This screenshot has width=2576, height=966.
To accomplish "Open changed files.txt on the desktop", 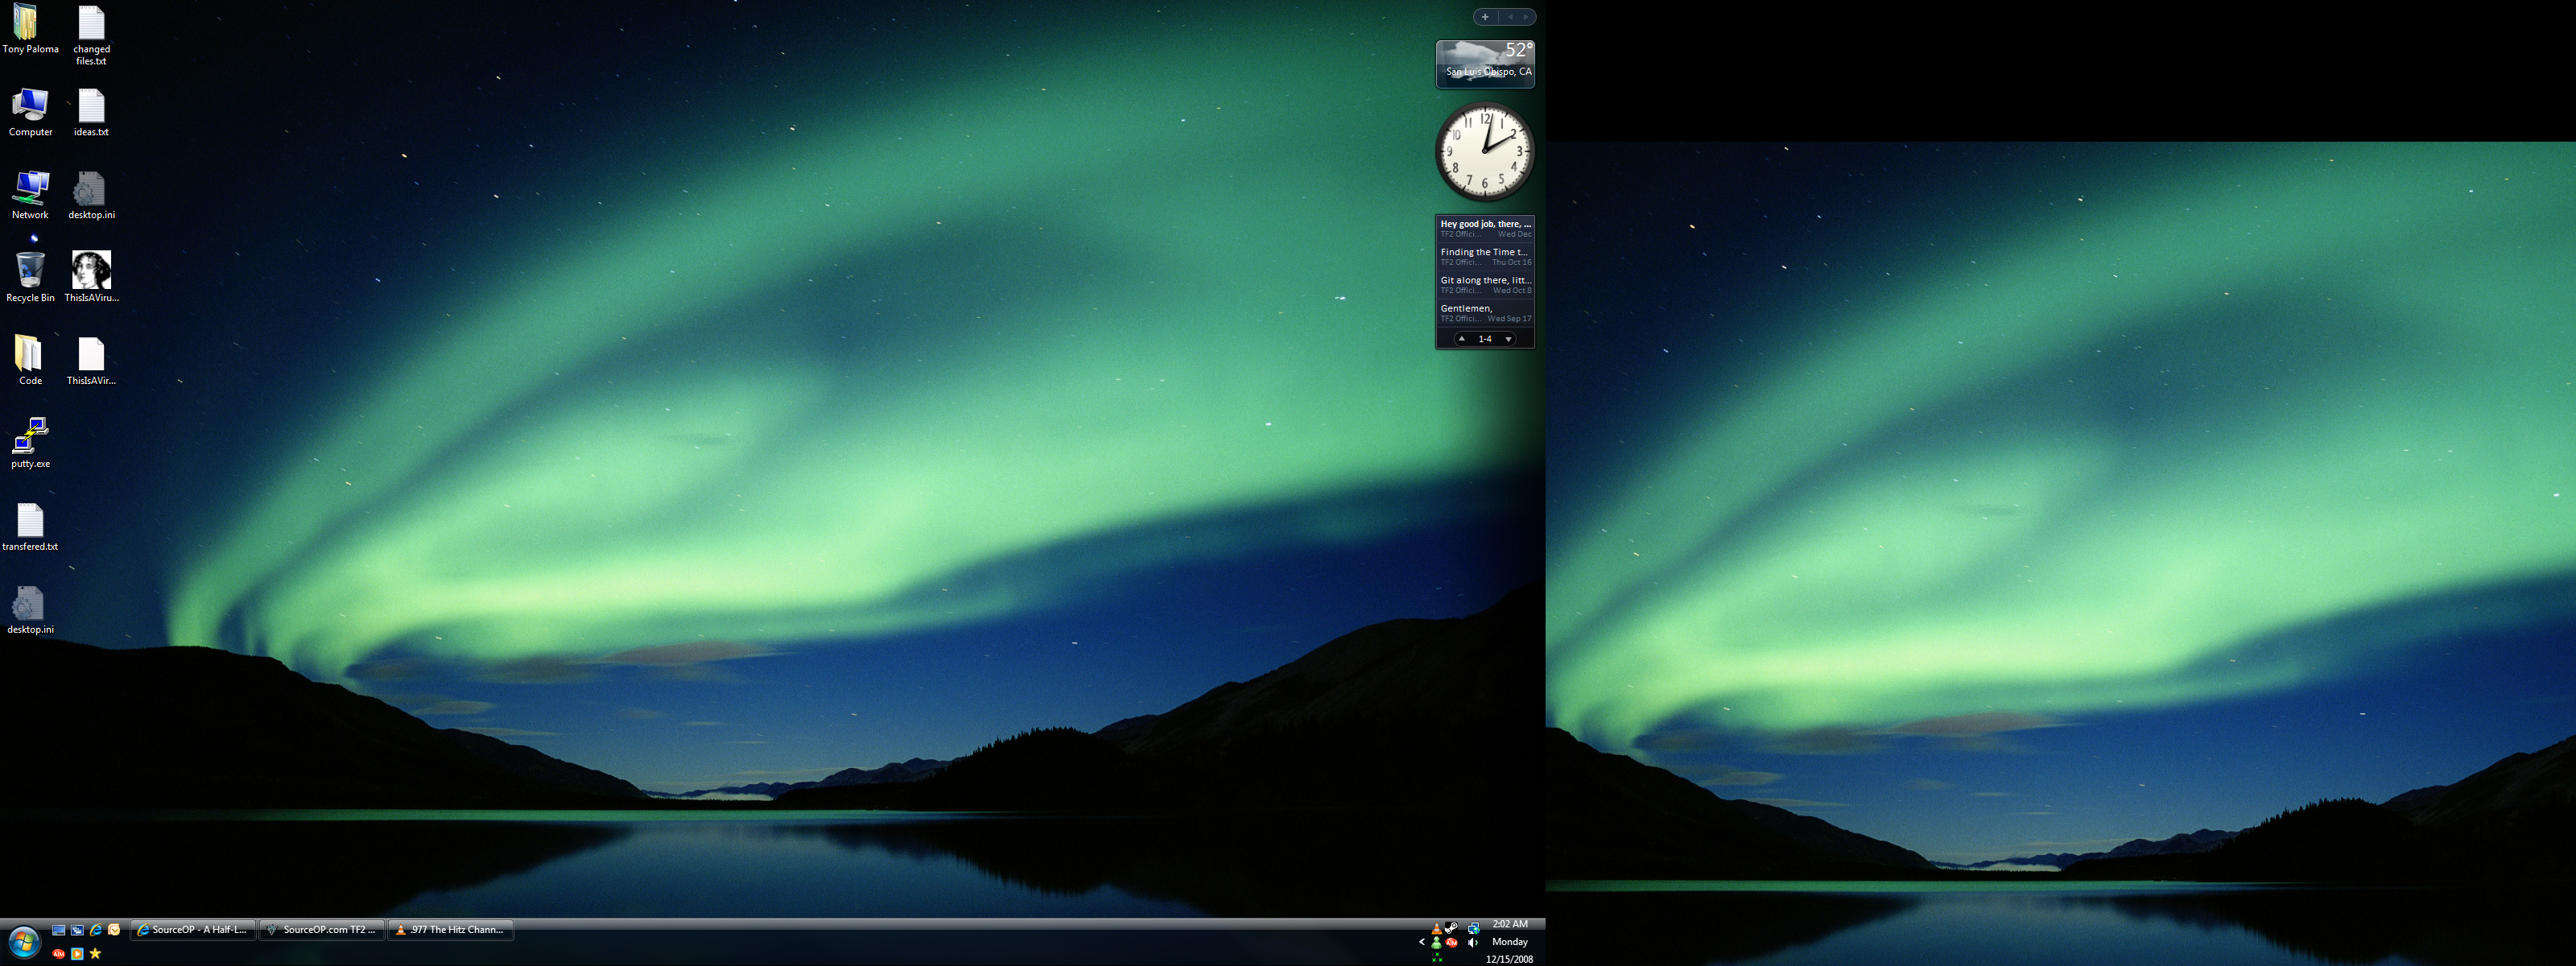I will pos(91,35).
